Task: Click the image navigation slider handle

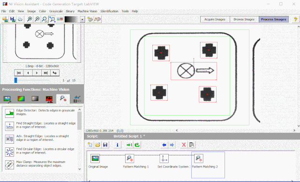Action: (x=15, y=80)
